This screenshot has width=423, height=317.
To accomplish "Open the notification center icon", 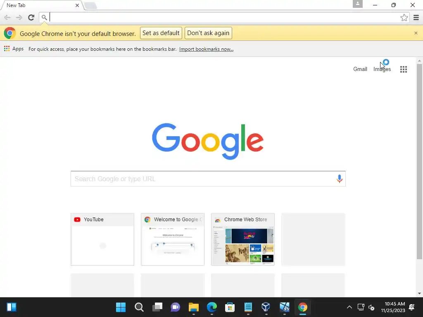I will click(412, 307).
